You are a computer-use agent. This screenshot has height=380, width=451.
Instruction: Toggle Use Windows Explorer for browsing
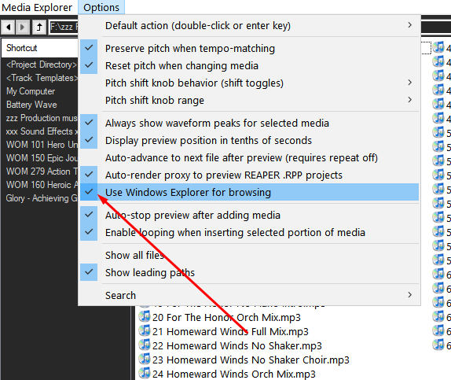pos(249,192)
